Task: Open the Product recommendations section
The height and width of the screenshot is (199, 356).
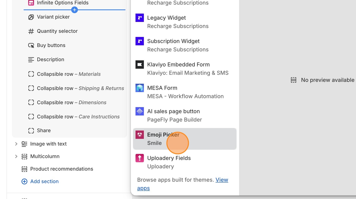Action: [61, 169]
